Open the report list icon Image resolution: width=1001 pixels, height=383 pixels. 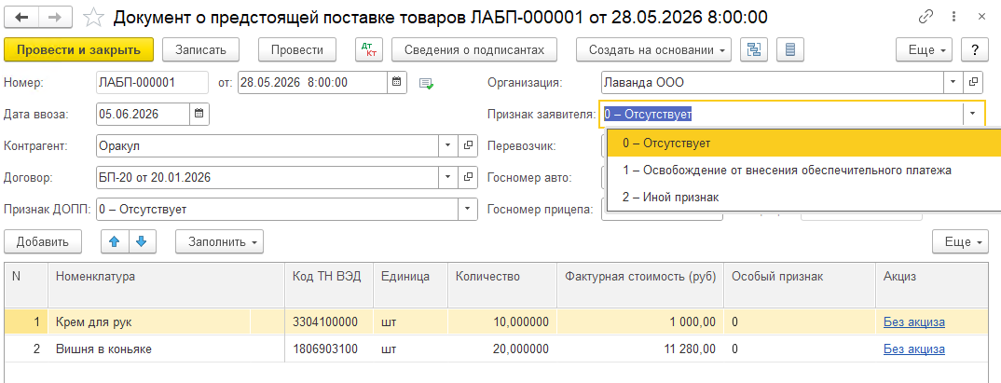(790, 49)
